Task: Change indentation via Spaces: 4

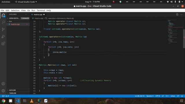Action: 150,96
